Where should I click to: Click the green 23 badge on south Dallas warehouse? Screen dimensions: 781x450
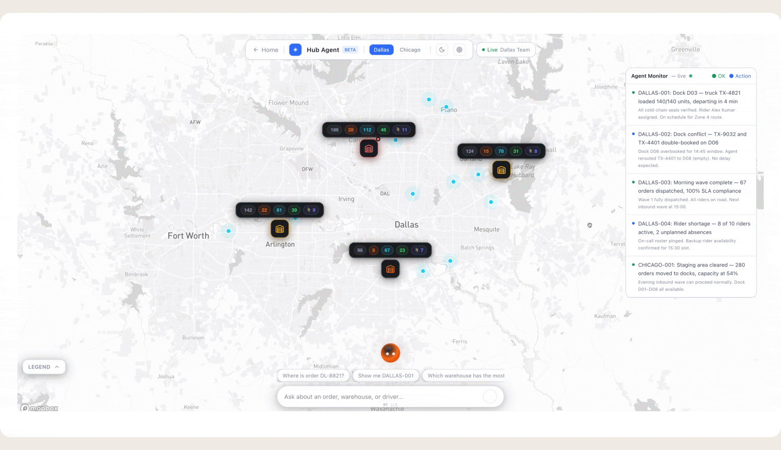[402, 250]
